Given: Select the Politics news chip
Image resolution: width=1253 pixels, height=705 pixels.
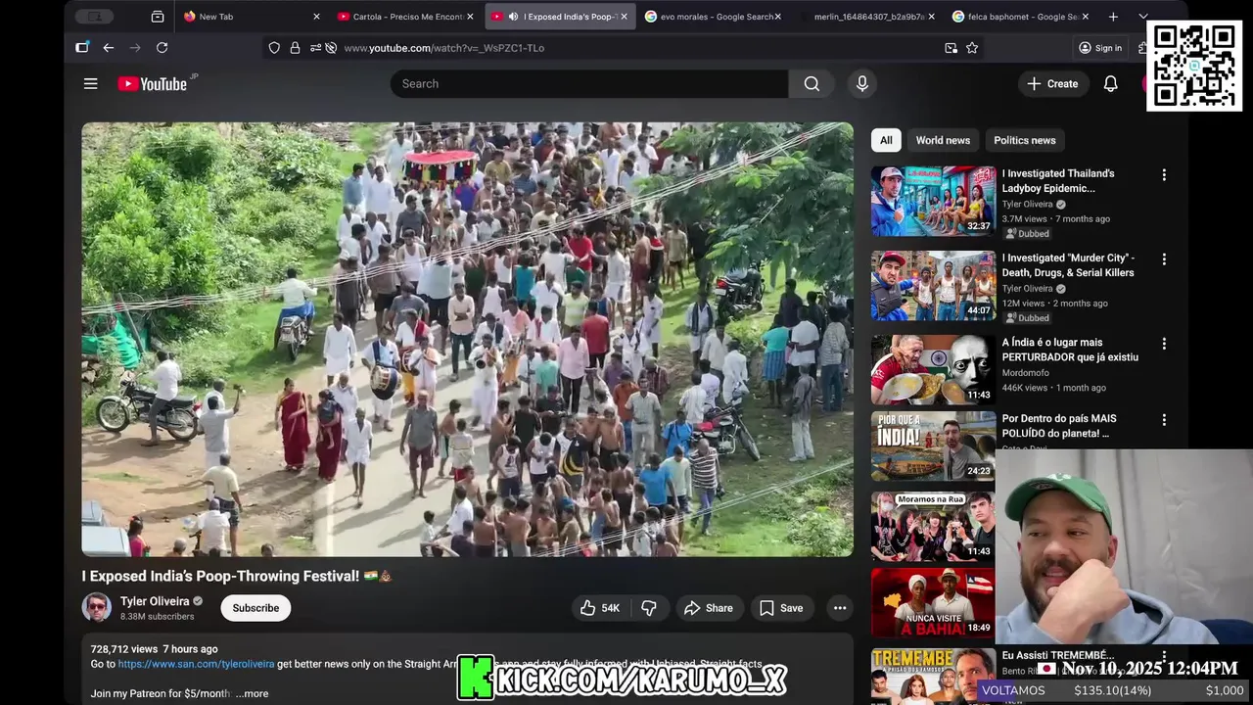Looking at the screenshot, I should [1025, 140].
